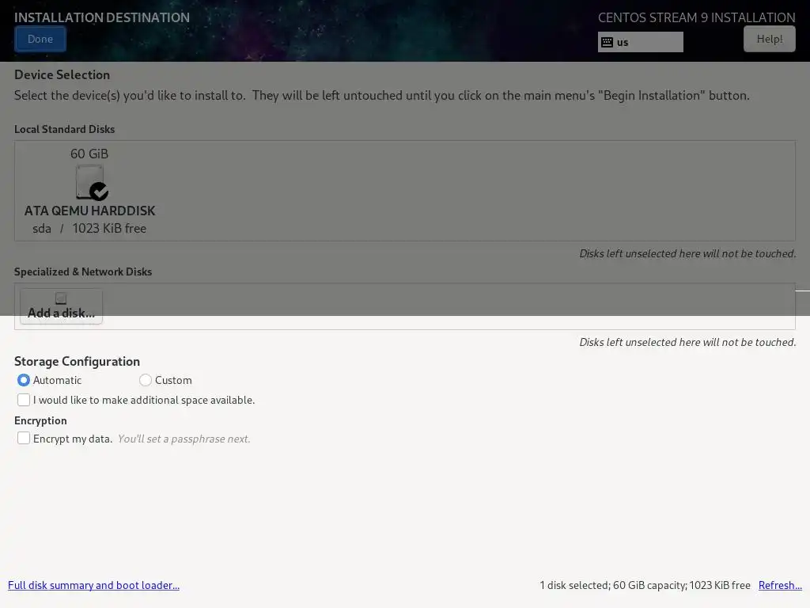Image resolution: width=810 pixels, height=608 pixels.
Task: Click the 60 GiB disk size label
Action: pyautogui.click(x=89, y=154)
